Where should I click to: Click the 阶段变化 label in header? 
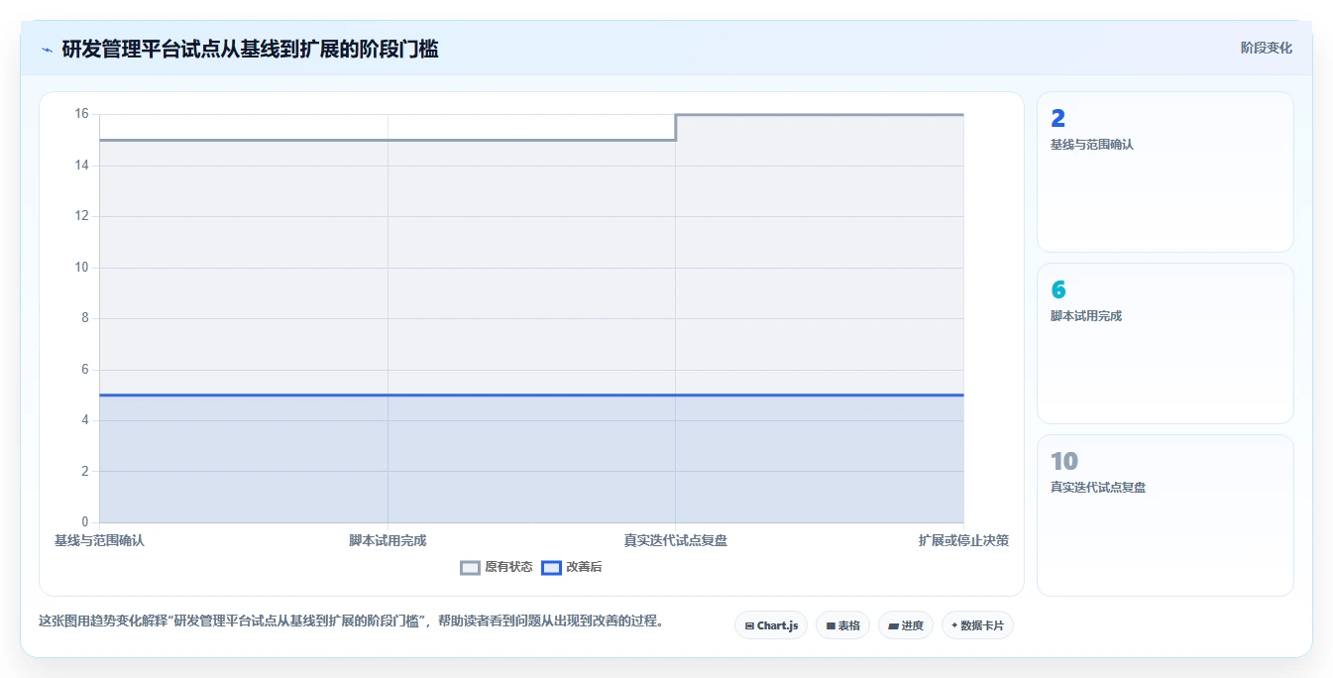(1266, 48)
